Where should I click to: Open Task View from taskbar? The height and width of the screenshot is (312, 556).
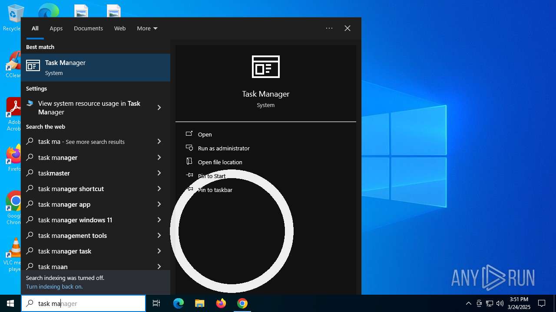point(156,303)
